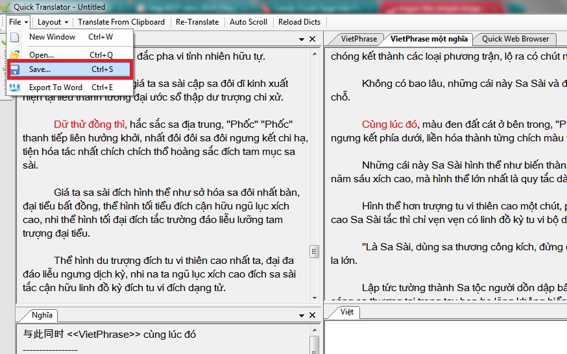Switch to the VietPhrase tab
The image size is (567, 354).
click(x=359, y=39)
